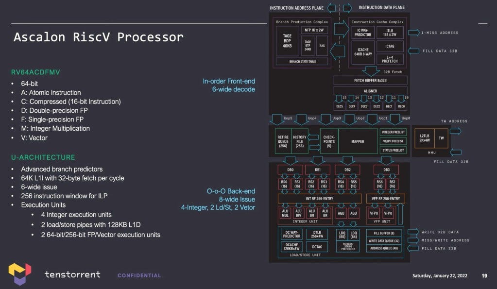Click the Tenstorrent logo icon
Viewport: 497px width, 289px height.
[20, 274]
